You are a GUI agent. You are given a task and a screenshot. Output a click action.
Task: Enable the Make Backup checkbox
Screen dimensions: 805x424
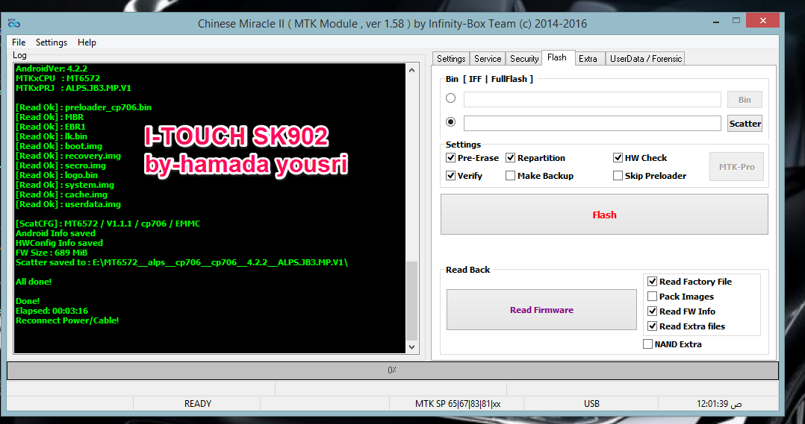[510, 176]
